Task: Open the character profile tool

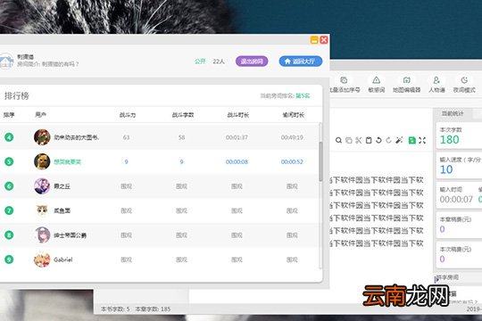Action: coord(436,85)
